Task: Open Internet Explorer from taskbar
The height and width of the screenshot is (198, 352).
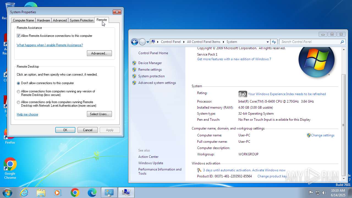Action: [24, 193]
